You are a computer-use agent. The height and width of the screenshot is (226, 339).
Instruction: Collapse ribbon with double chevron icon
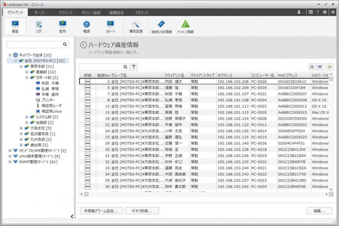pos(333,12)
